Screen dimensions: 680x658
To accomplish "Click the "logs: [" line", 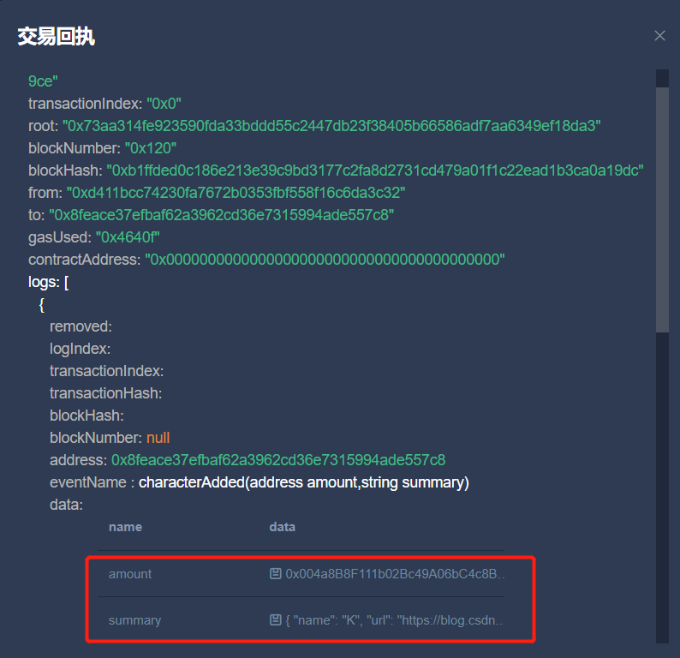I will [x=48, y=282].
